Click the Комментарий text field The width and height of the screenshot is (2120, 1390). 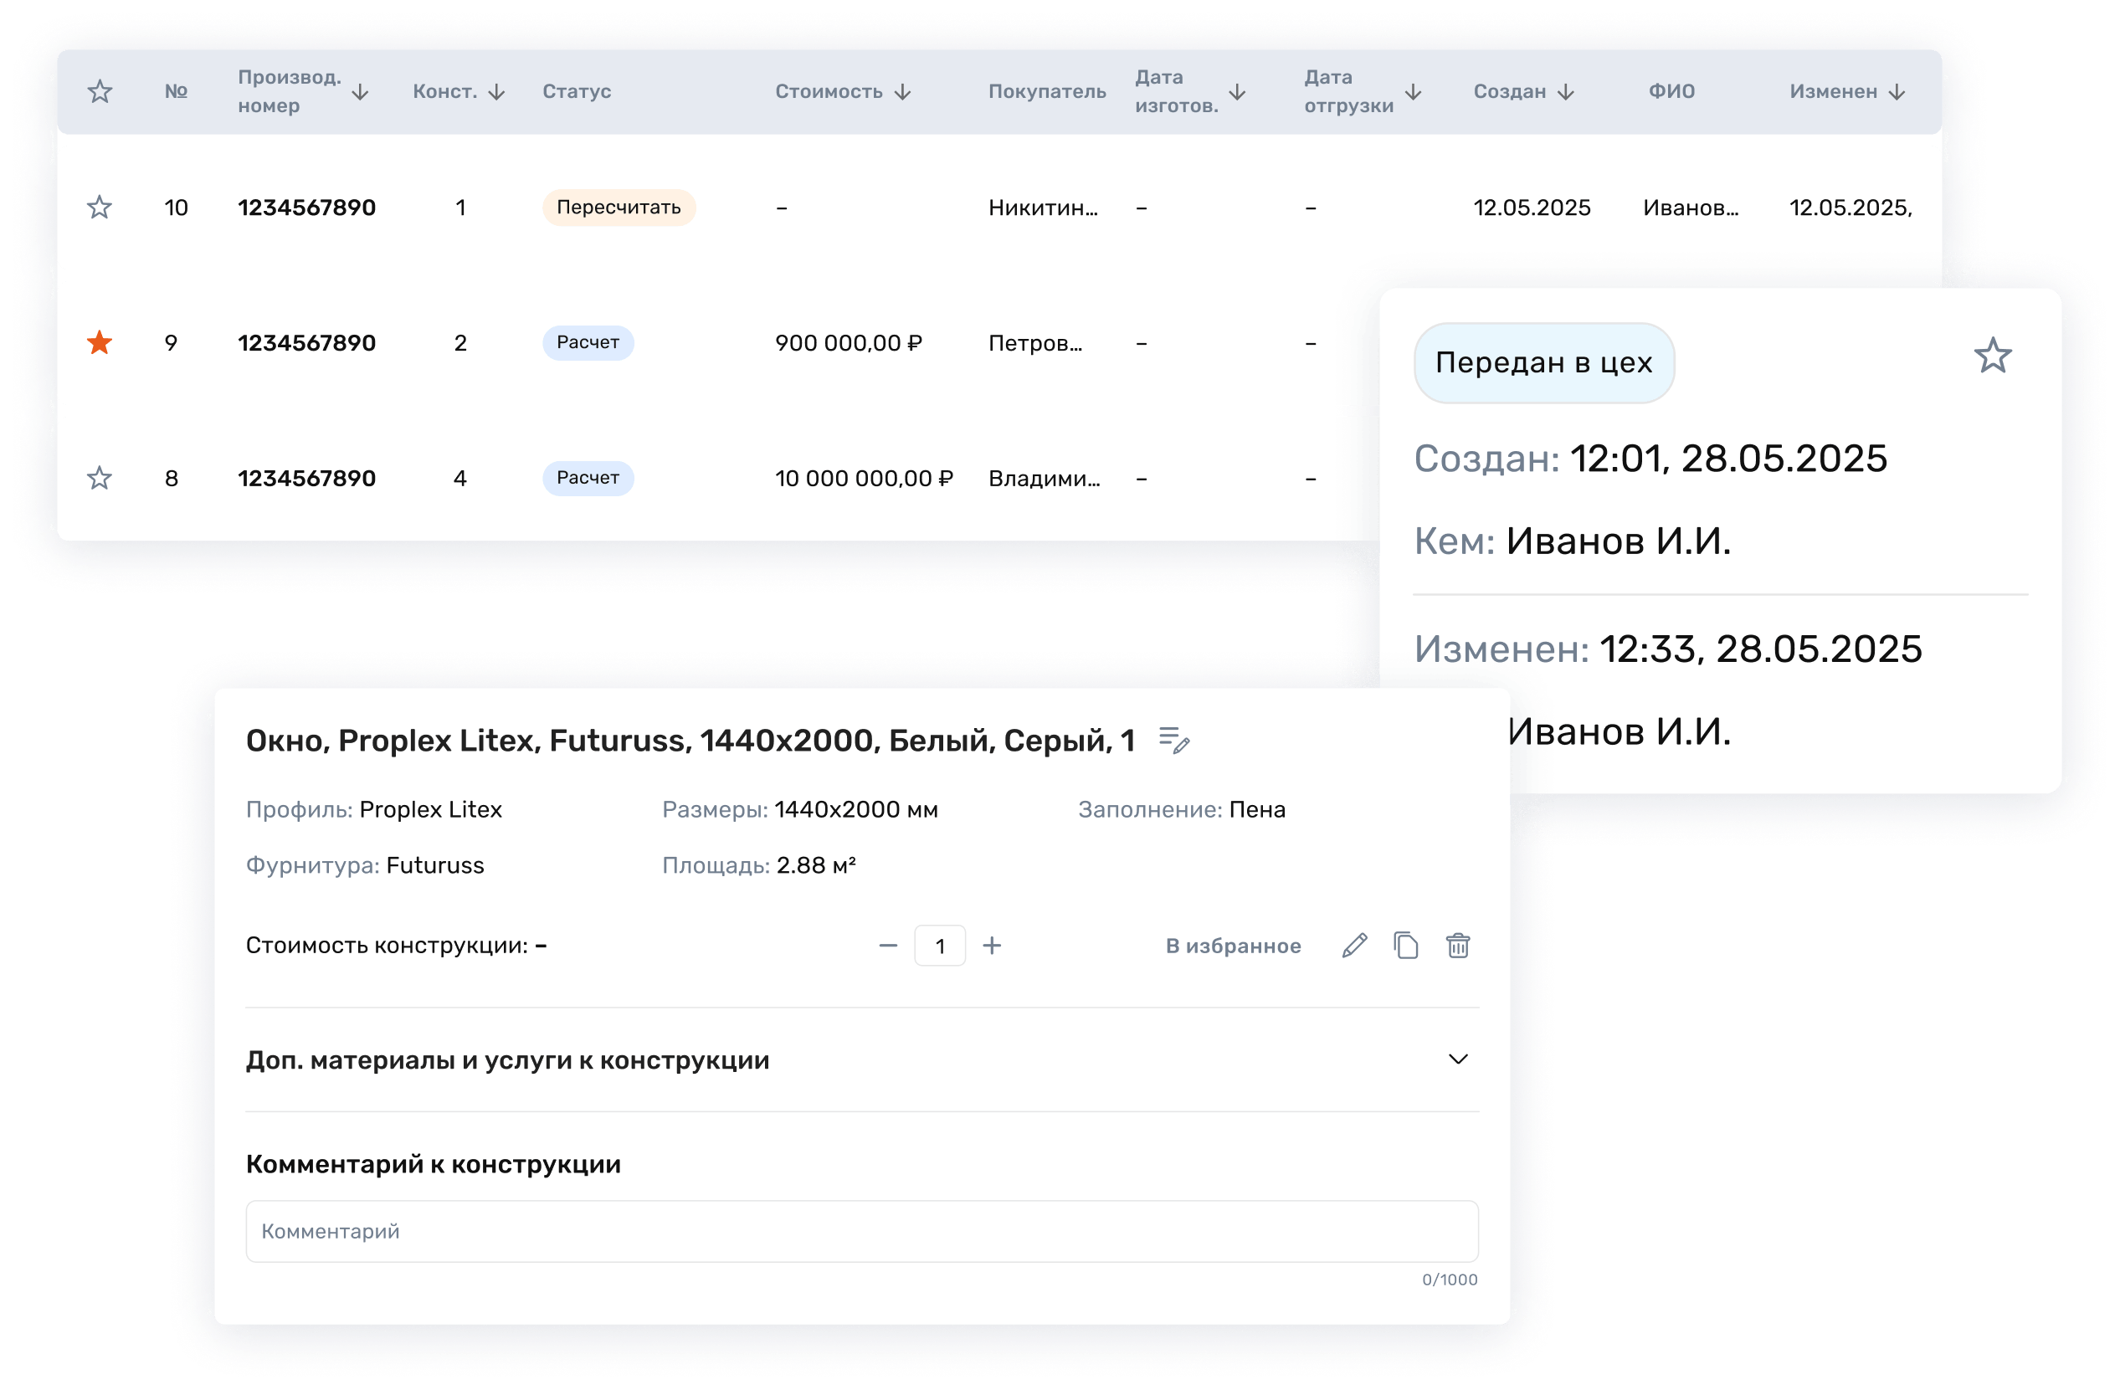click(861, 1231)
